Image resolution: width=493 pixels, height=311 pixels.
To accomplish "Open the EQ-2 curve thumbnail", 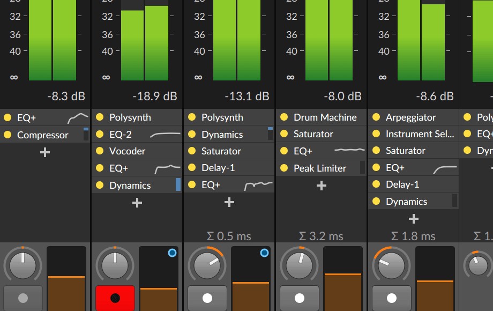I will (165, 135).
